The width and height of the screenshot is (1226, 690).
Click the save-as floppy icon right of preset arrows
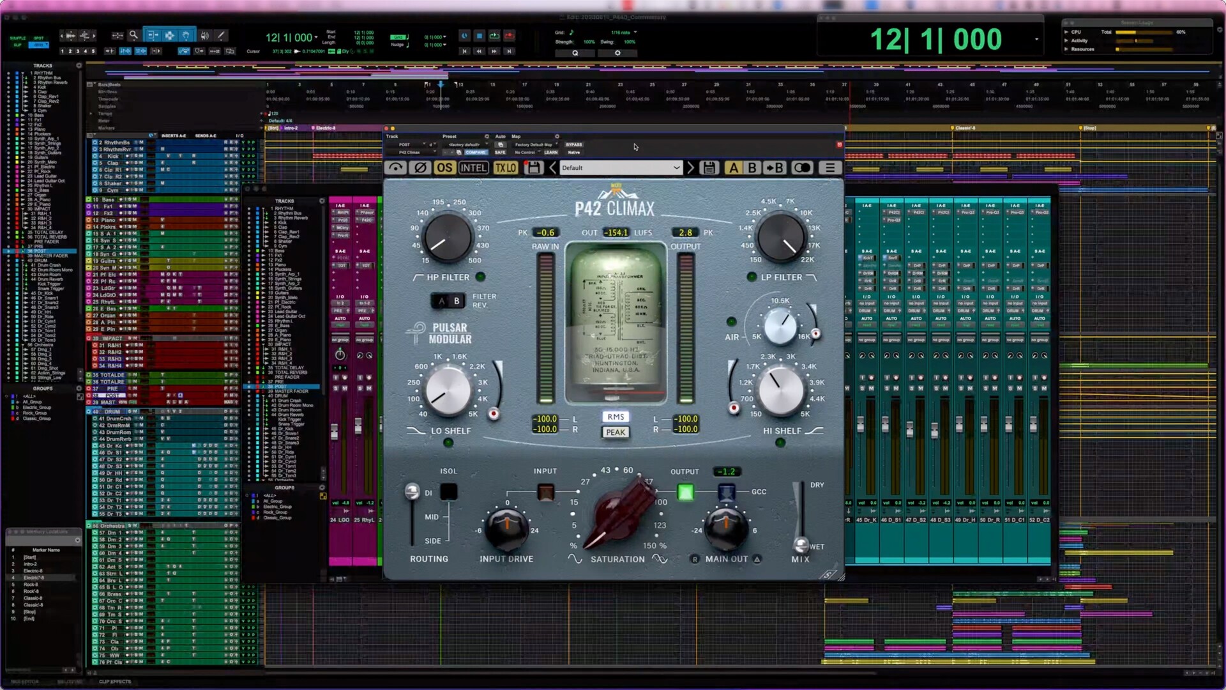(709, 168)
